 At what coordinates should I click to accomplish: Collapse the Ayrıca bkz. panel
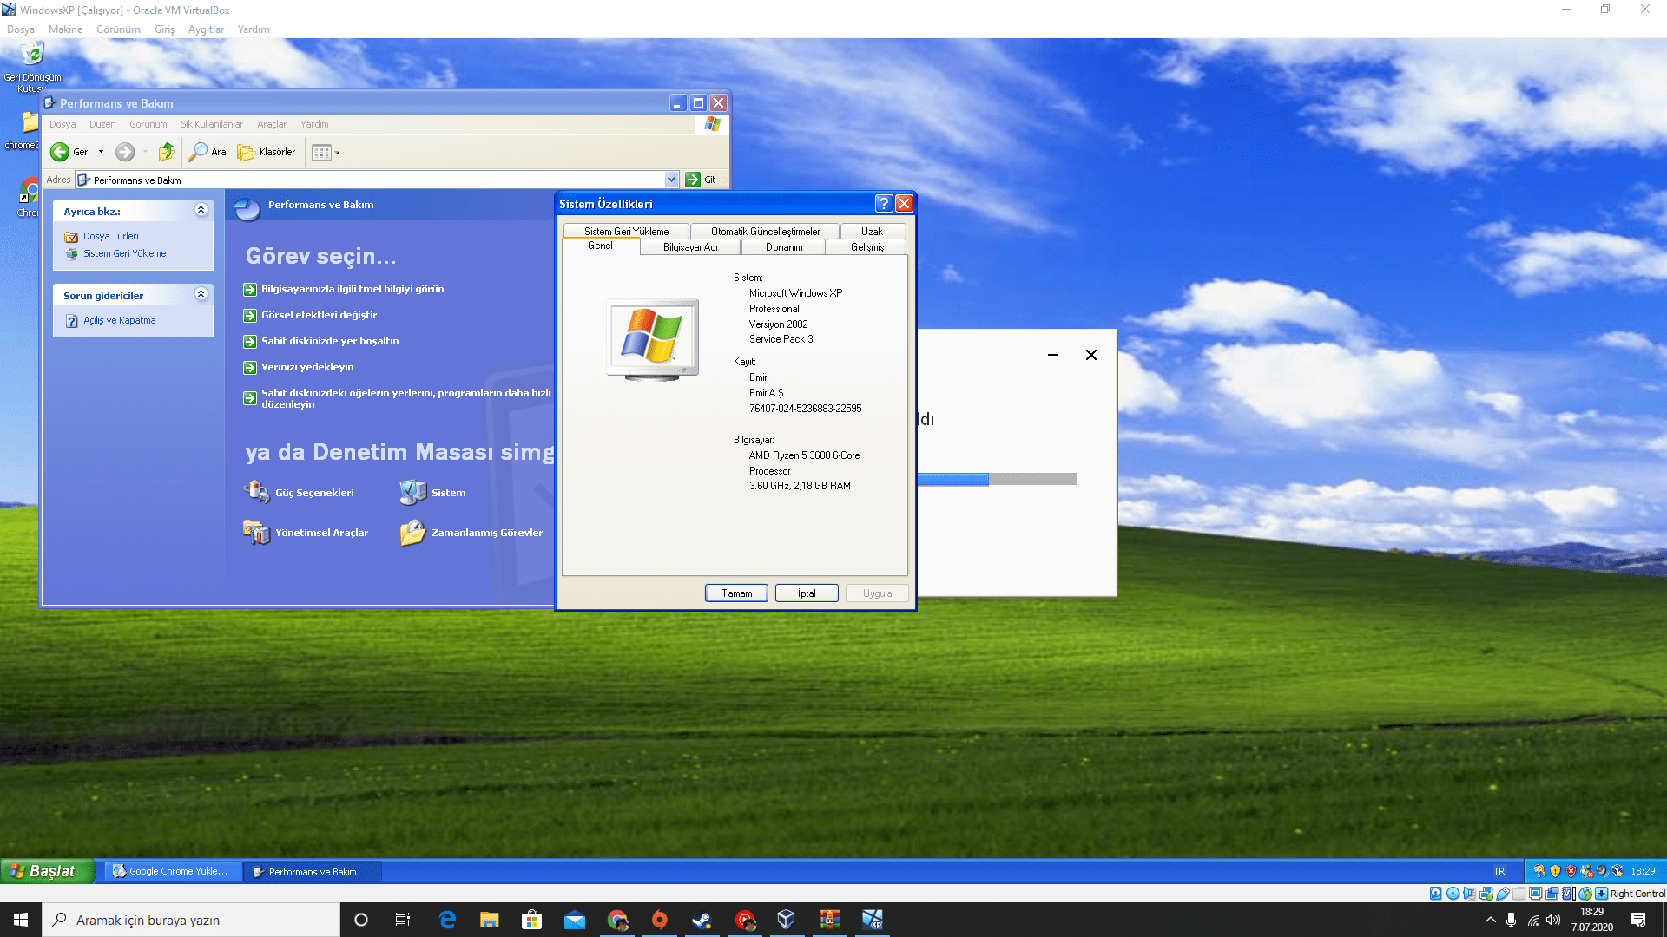[x=201, y=210]
